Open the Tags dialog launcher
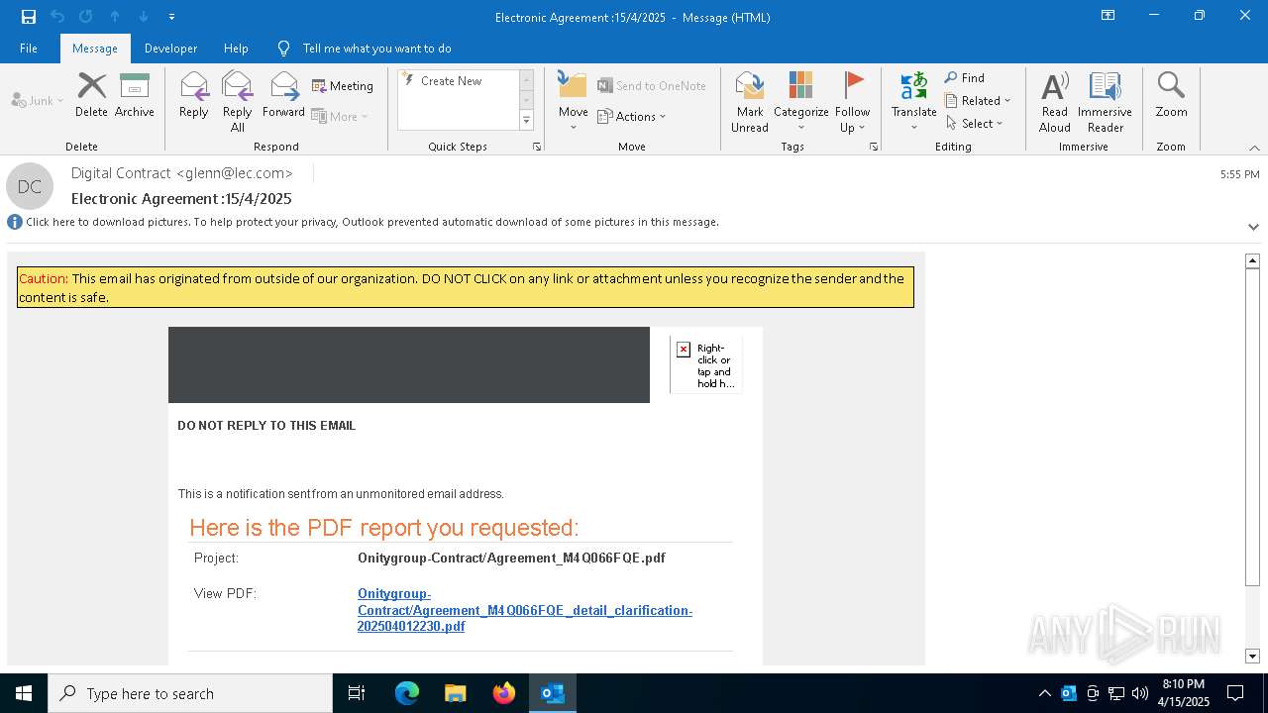 point(874,147)
